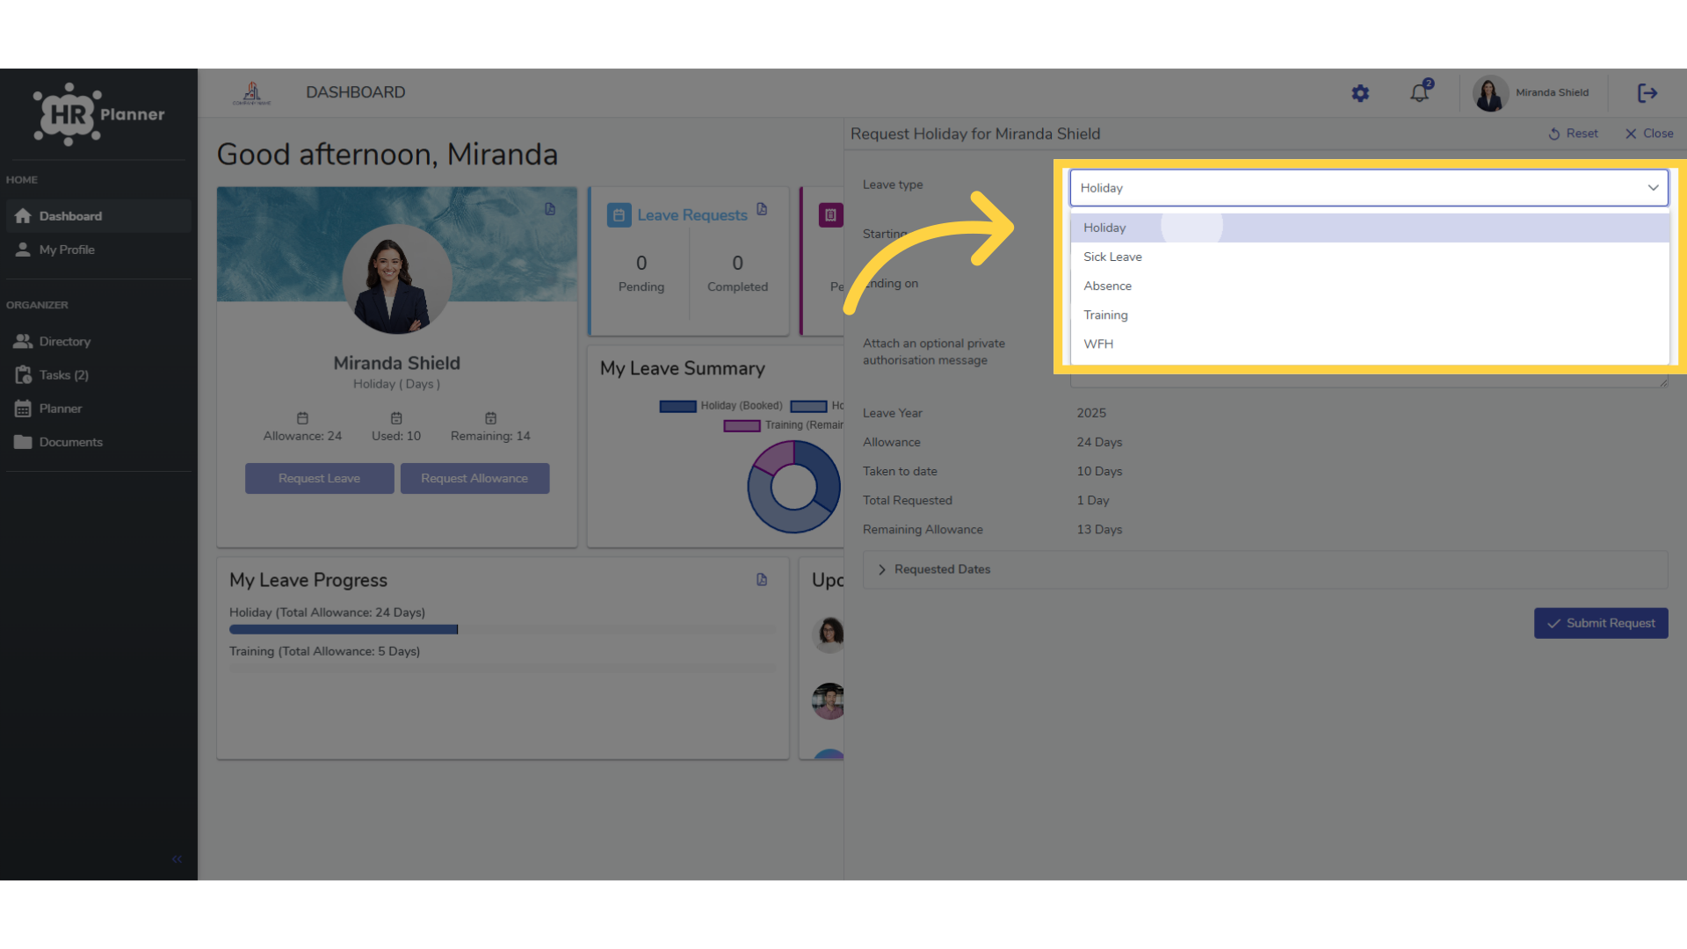Select Sick Leave leave type
The width and height of the screenshot is (1687, 949).
pos(1369,257)
